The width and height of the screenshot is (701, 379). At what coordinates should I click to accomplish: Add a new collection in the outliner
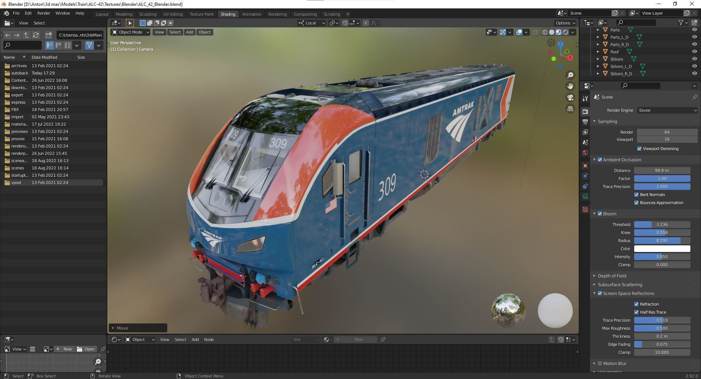694,23
